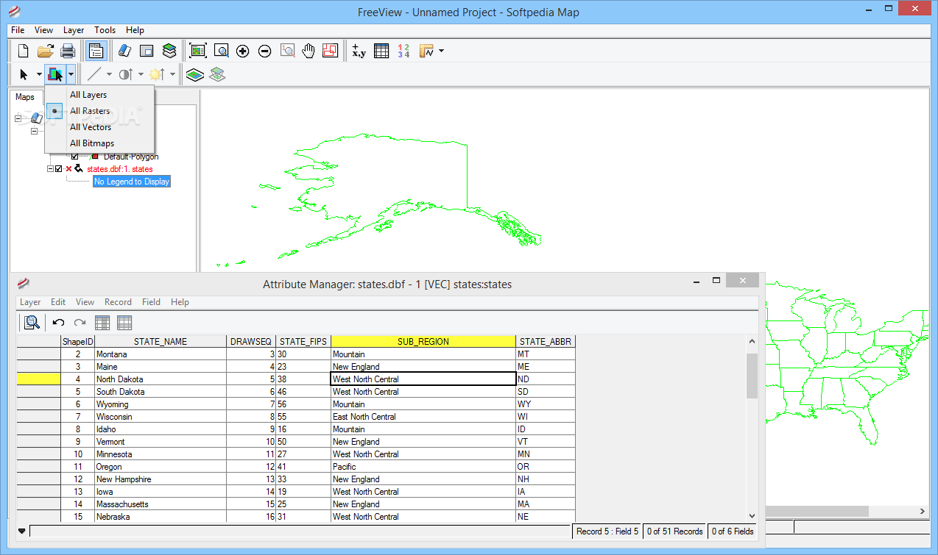Open the ruler measure tool dropdown arrow
The image size is (938, 555).
[441, 51]
